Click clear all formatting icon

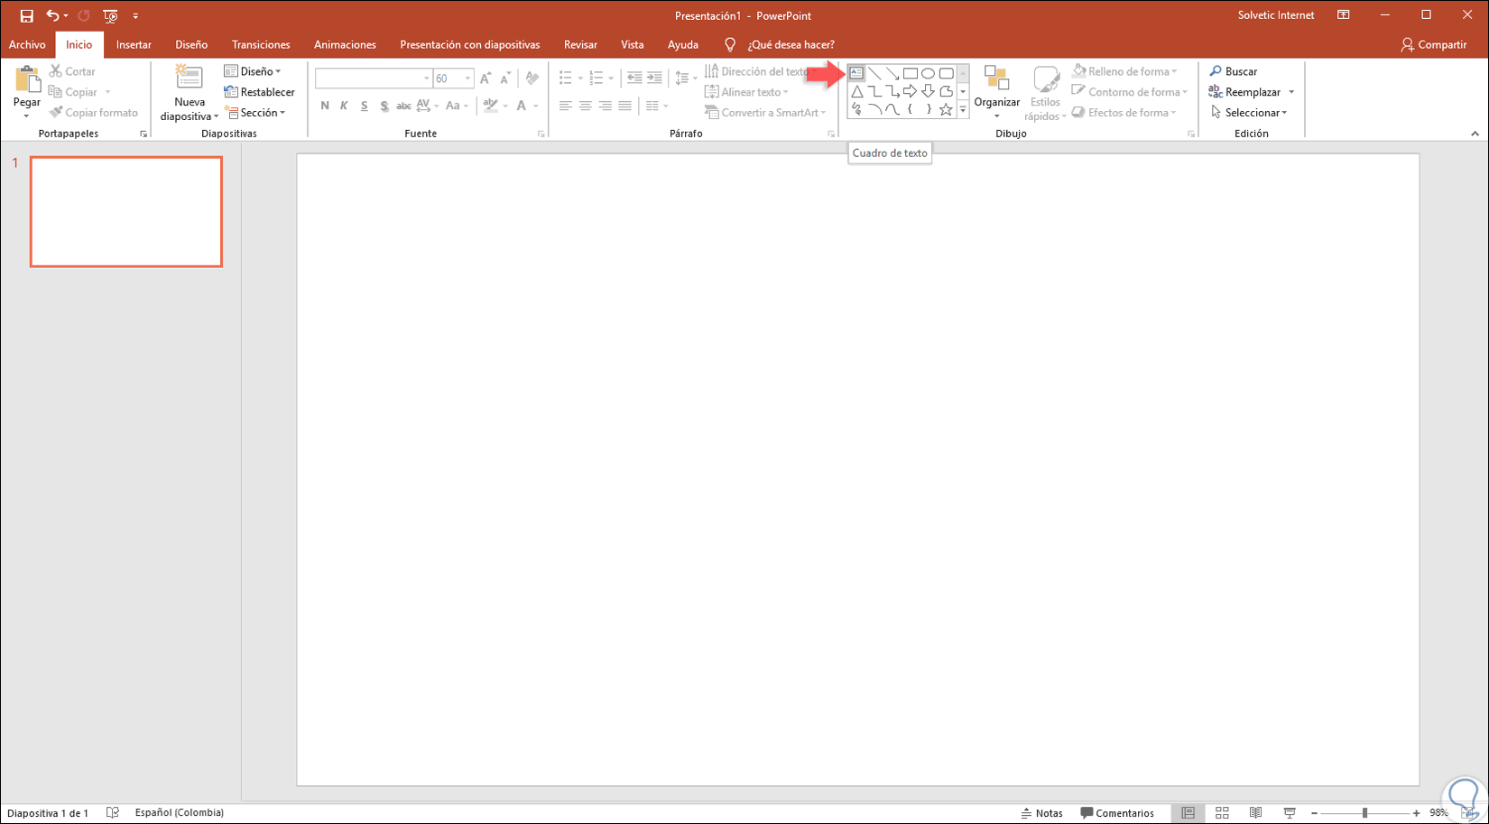pos(532,79)
